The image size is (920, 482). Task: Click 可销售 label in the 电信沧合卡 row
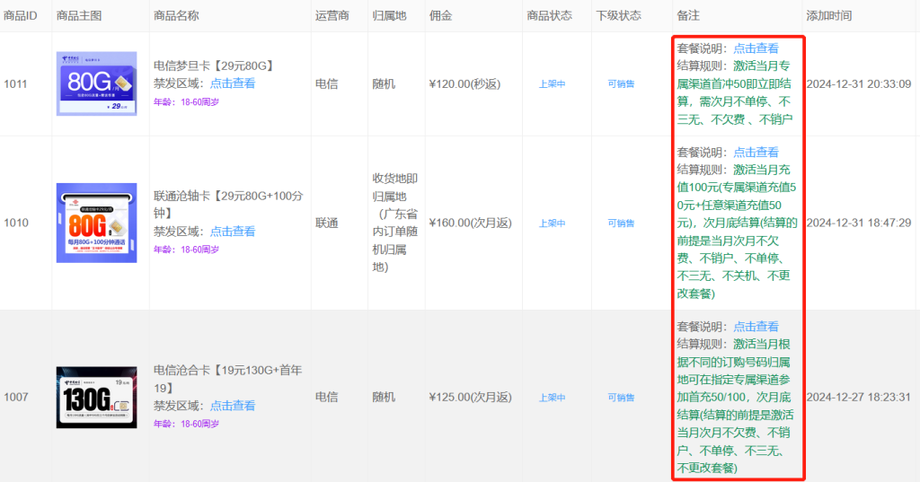621,397
